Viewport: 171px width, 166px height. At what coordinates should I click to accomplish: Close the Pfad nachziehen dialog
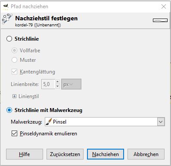pyautogui.click(x=164, y=6)
